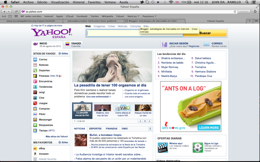Open the Reading List glasses icon
The width and height of the screenshot is (260, 162).
coord(4,16)
